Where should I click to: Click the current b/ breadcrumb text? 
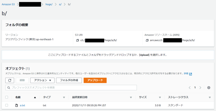[69, 4]
